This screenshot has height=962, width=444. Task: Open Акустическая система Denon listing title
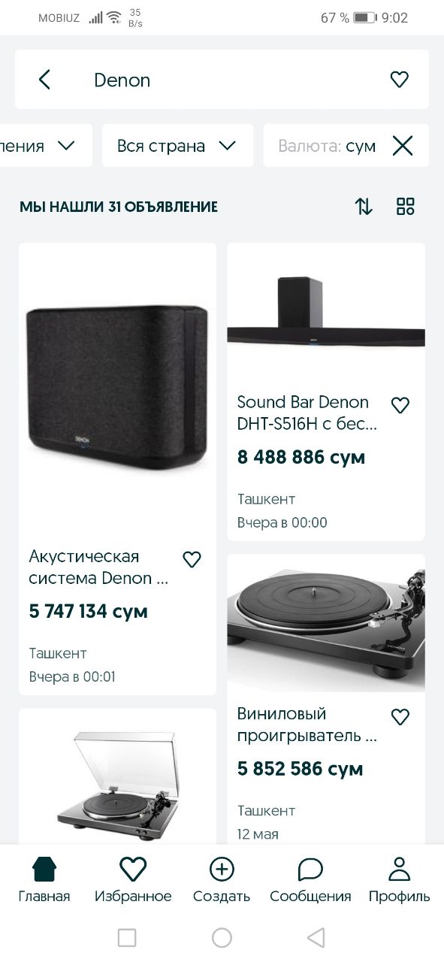[99, 567]
